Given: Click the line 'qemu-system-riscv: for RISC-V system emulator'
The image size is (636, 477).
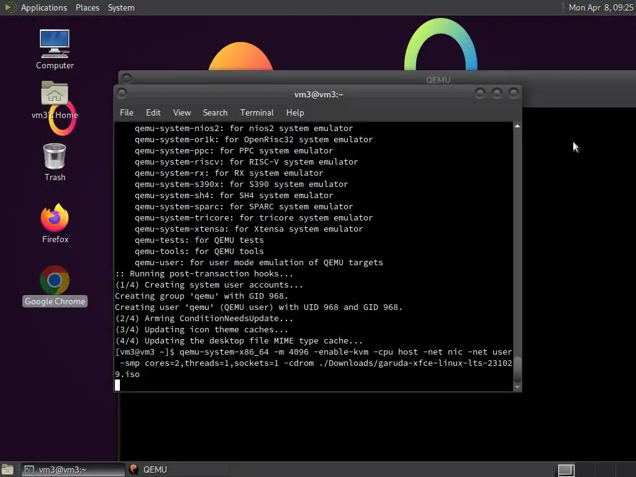Looking at the screenshot, I should (x=246, y=162).
